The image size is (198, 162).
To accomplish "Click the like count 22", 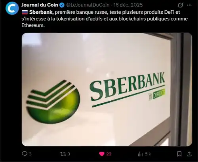I will (109, 154).
